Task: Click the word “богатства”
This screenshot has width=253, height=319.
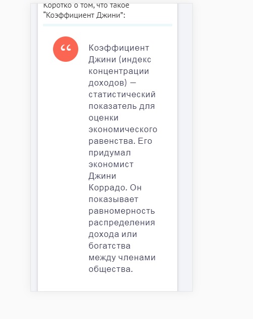Action: (x=110, y=246)
